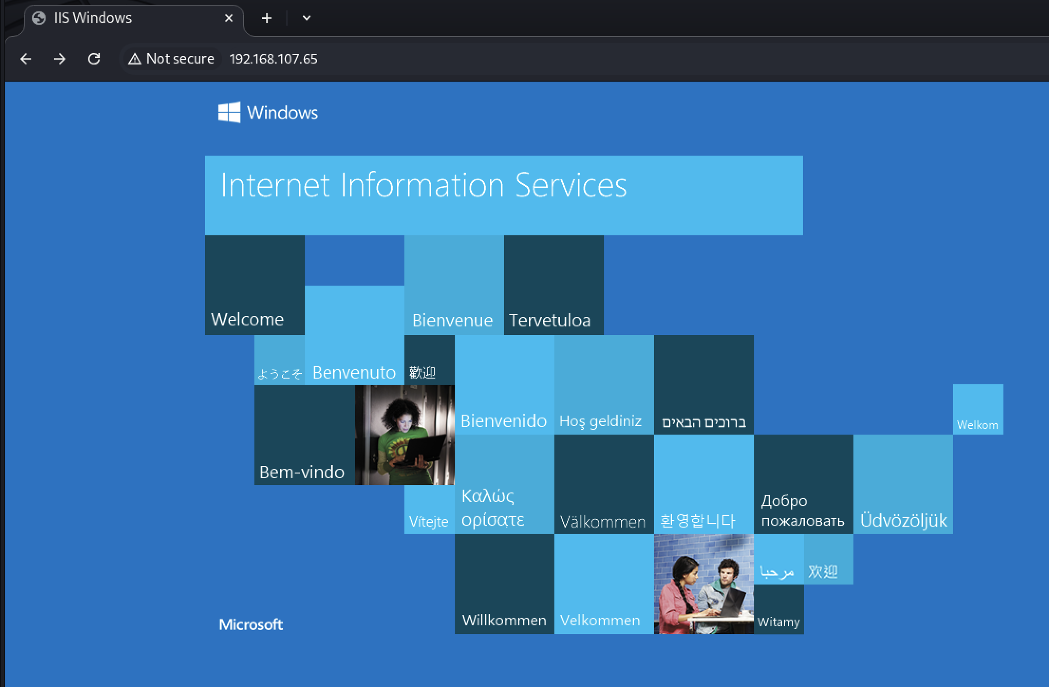Click the Willkommen tile
This screenshot has height=687, width=1049.
pyautogui.click(x=505, y=584)
